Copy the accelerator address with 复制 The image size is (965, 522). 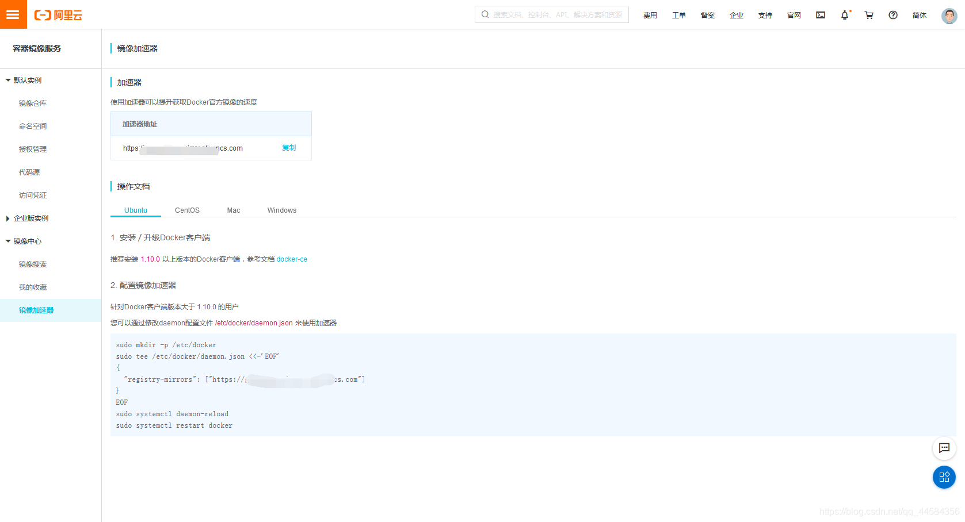click(x=289, y=148)
